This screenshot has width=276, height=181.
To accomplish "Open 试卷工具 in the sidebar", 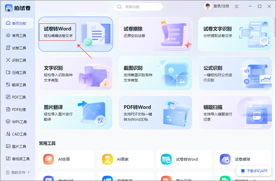I will [x=17, y=48].
